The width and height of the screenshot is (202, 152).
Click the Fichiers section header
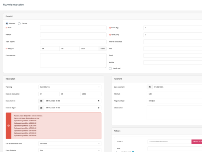(117, 131)
